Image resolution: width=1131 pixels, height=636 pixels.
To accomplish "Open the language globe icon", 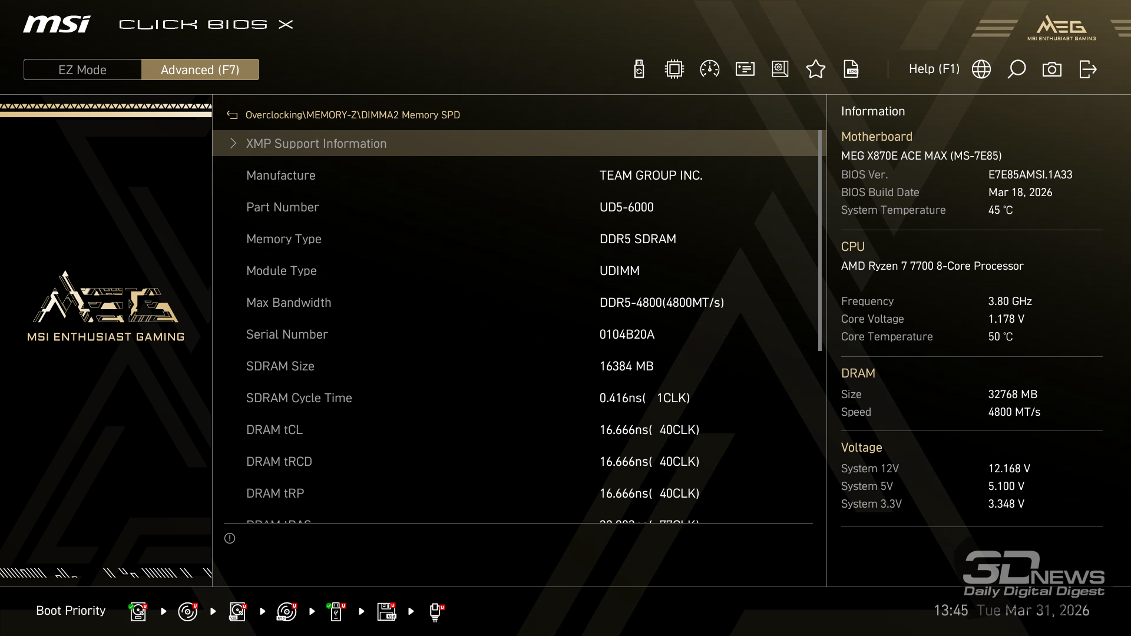I will 981,69.
